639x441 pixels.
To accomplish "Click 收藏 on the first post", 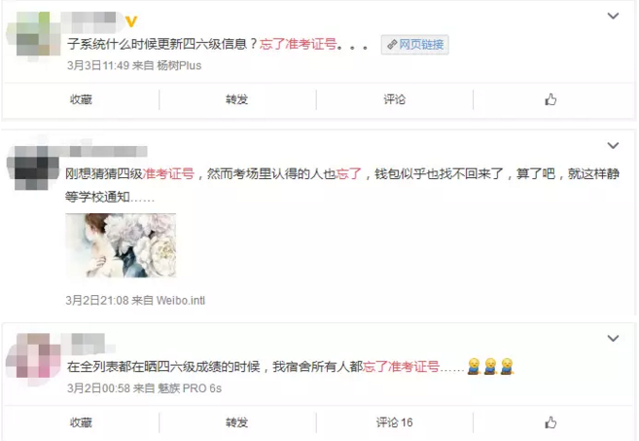I will 81,99.
